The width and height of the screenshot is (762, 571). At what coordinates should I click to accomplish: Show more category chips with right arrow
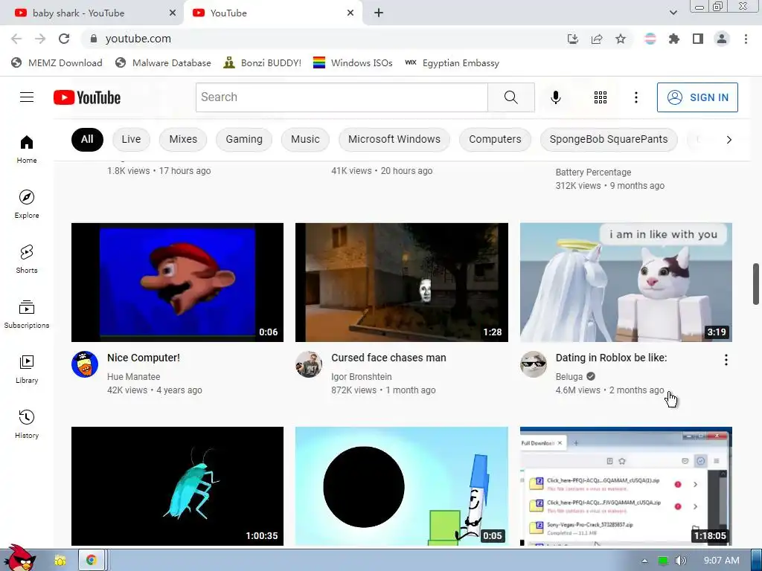coord(729,140)
